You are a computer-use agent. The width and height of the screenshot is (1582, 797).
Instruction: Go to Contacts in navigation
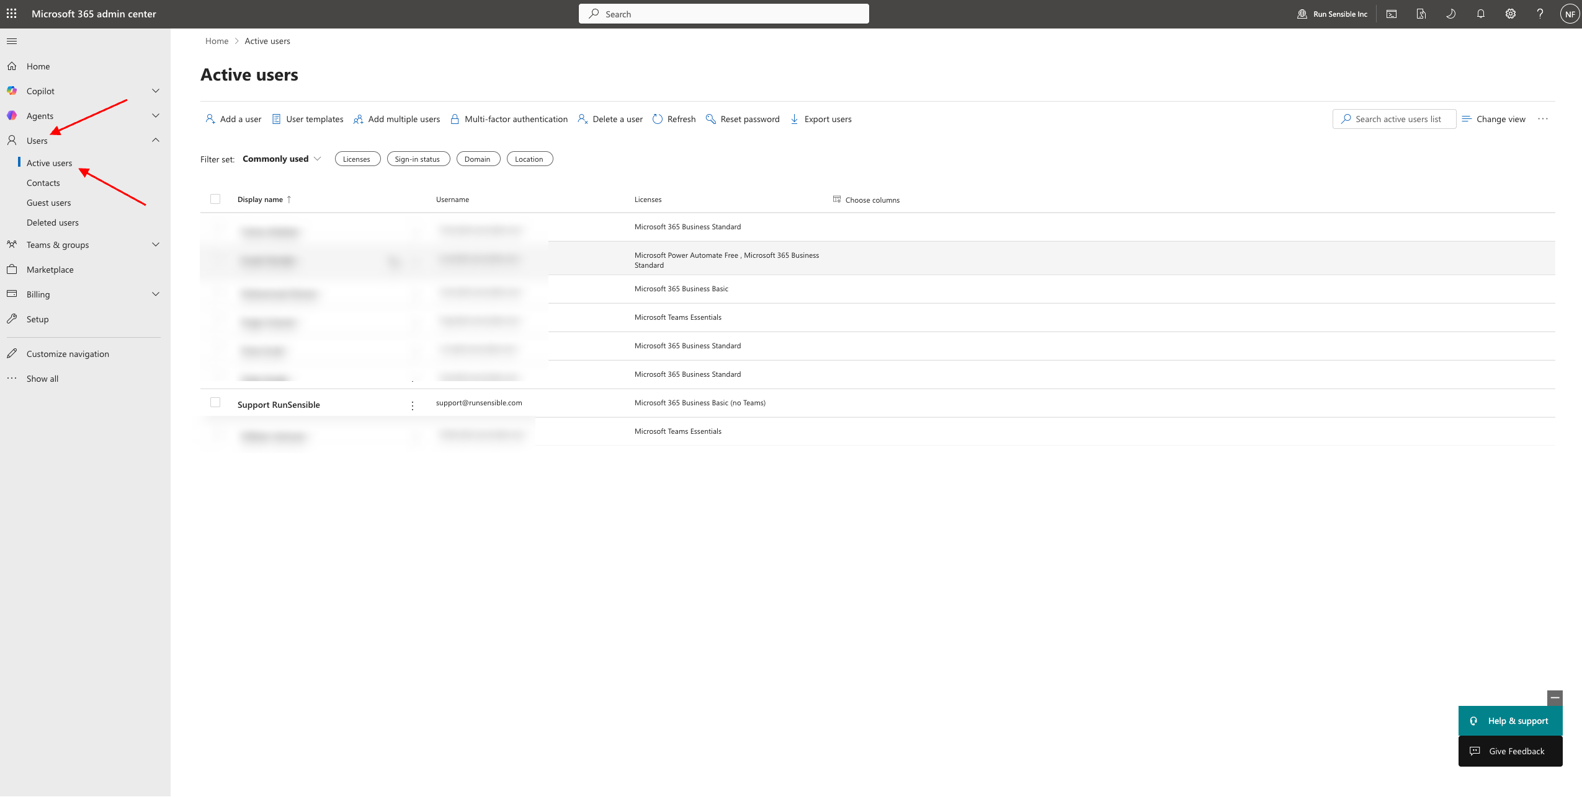click(x=43, y=183)
